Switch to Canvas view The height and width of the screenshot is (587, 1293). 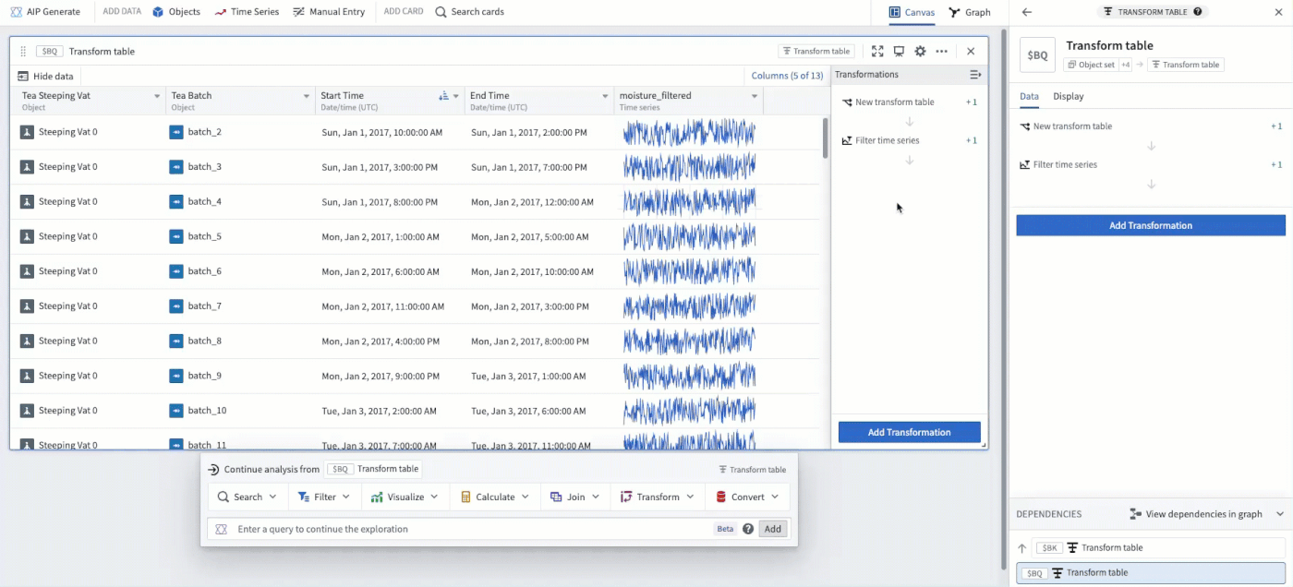[x=912, y=13]
